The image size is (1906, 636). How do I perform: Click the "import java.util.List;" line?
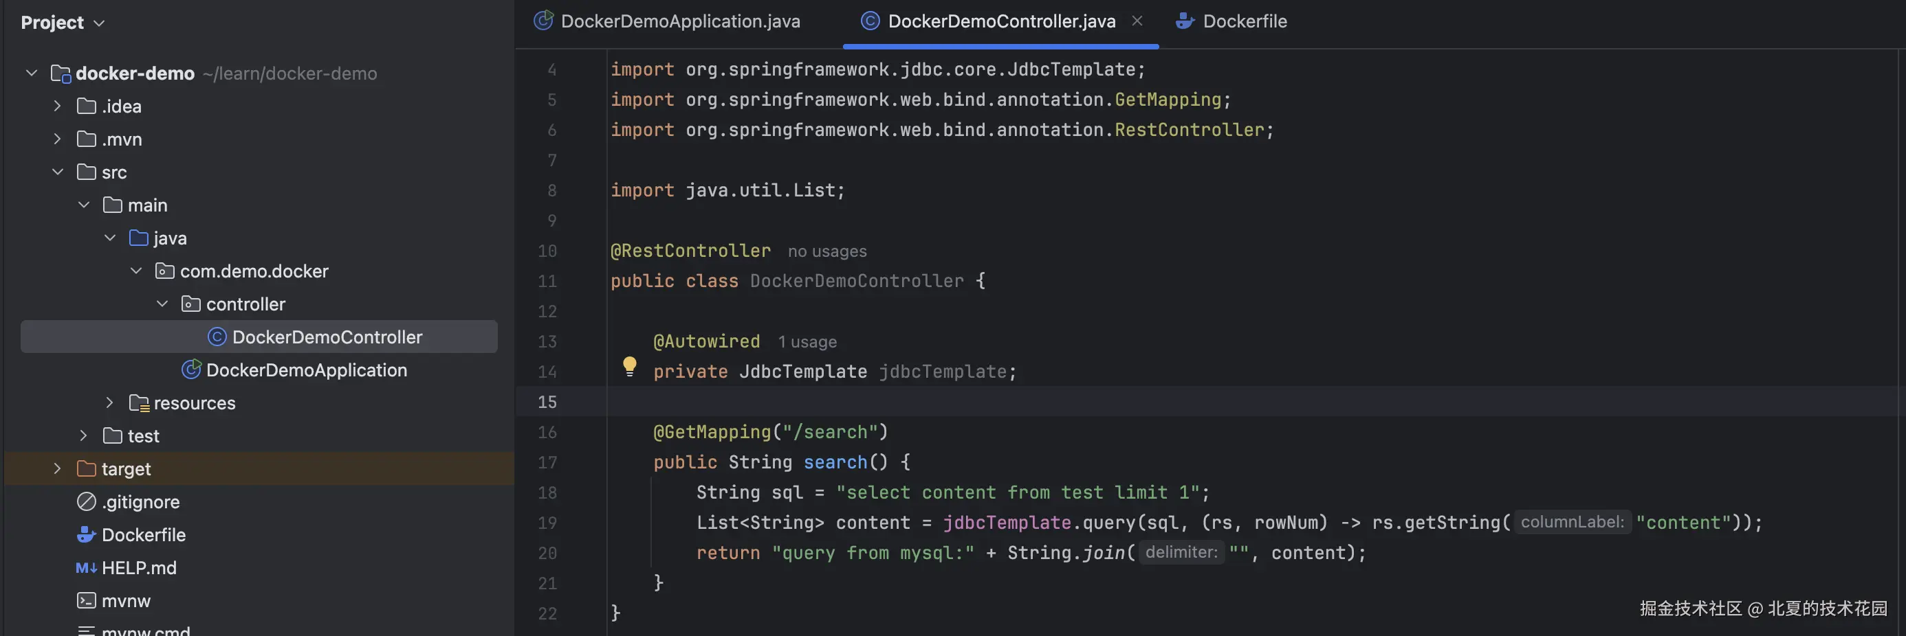point(727,190)
